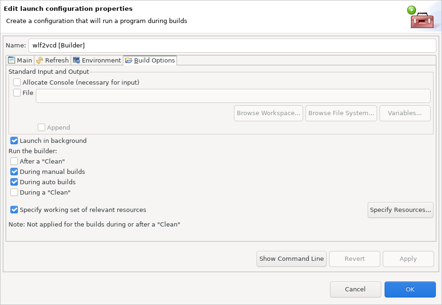Image resolution: width=442 pixels, height=305 pixels.
Task: Toggle the Append checkbox
Action: 41,127
